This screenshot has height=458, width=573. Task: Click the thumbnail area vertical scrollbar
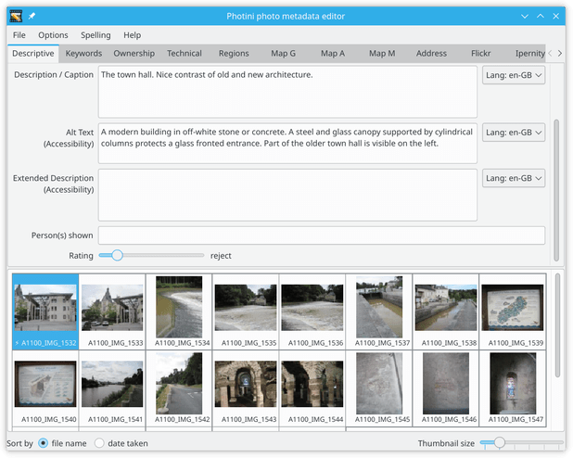[557, 325]
